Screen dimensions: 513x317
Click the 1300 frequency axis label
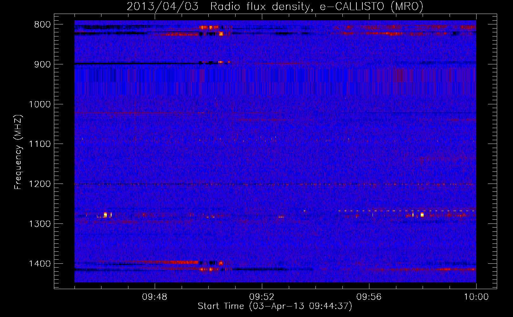(40, 224)
